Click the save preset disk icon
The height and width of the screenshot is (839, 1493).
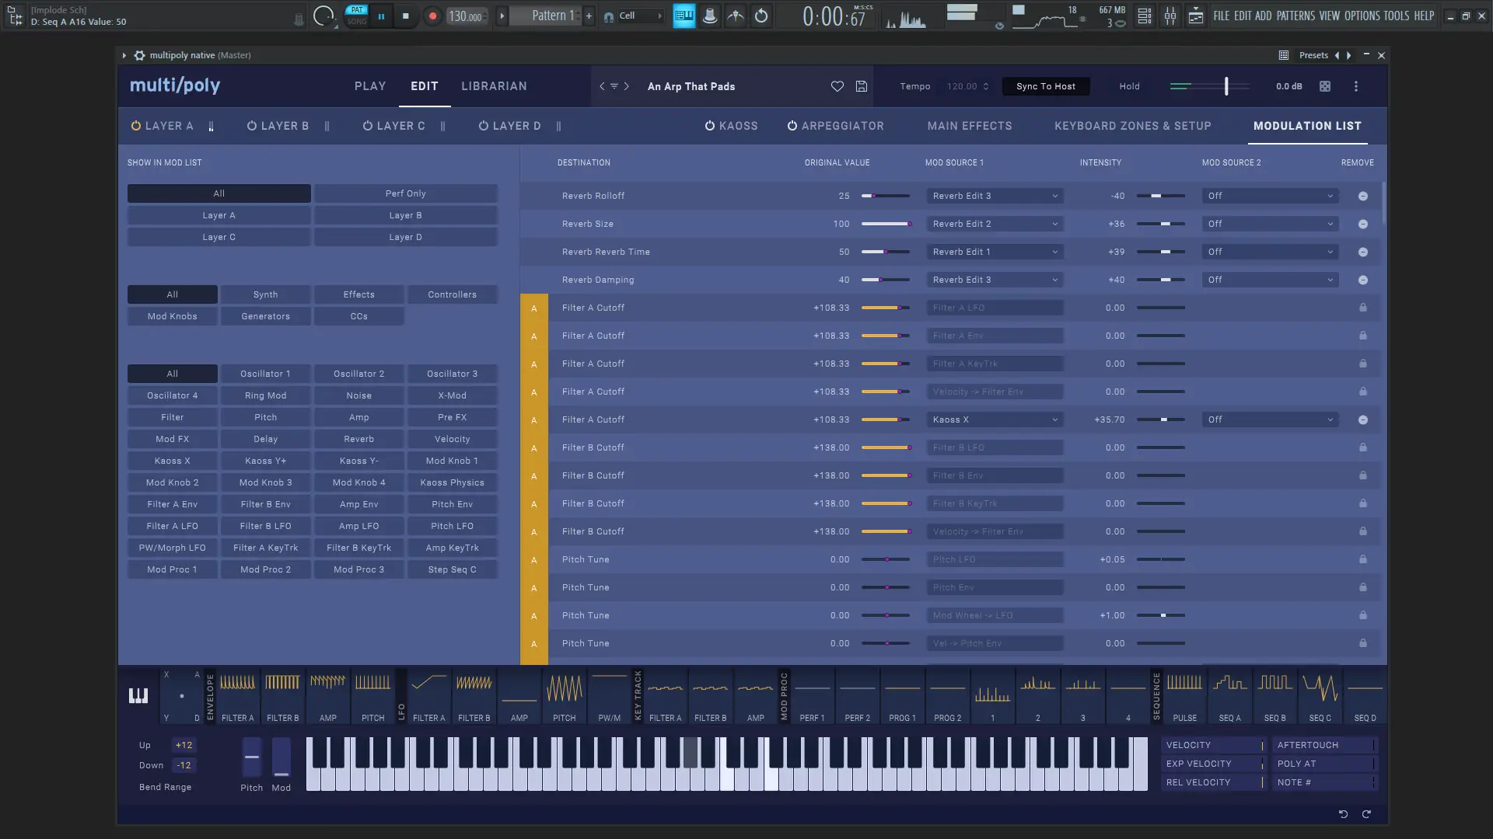pyautogui.click(x=861, y=86)
